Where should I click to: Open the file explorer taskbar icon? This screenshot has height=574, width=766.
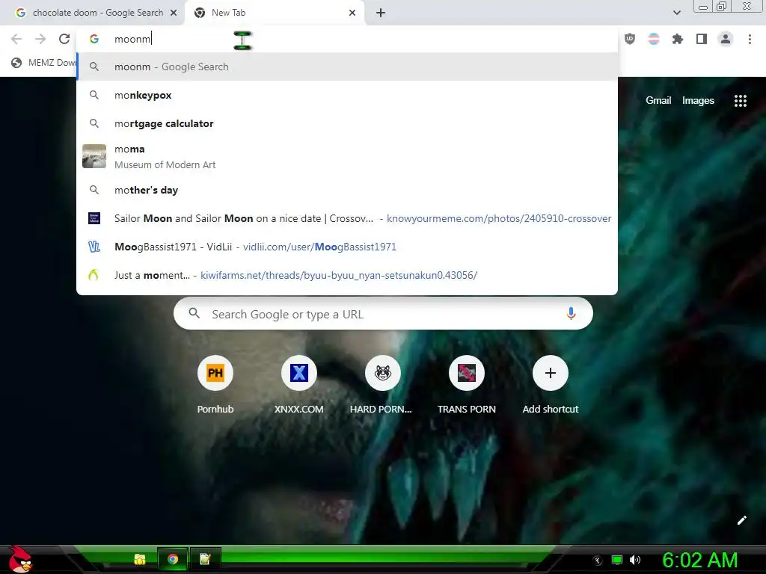pyautogui.click(x=140, y=559)
